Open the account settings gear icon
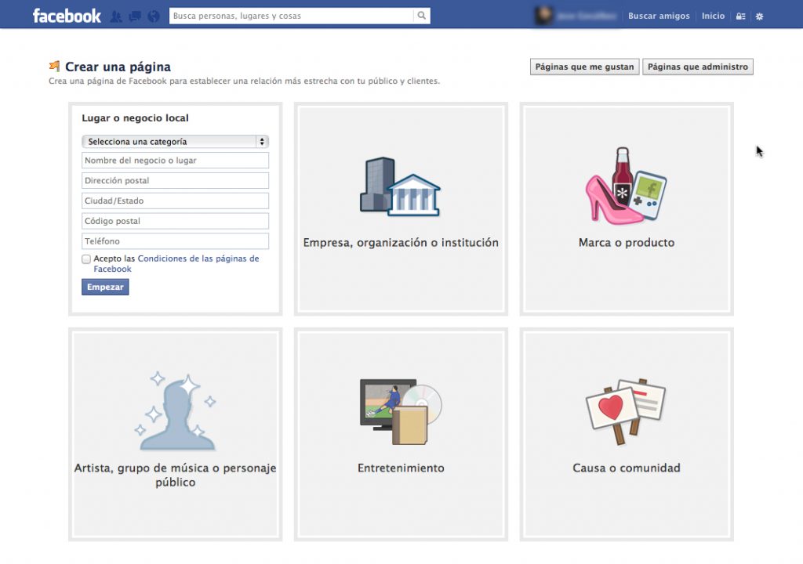 tap(759, 16)
